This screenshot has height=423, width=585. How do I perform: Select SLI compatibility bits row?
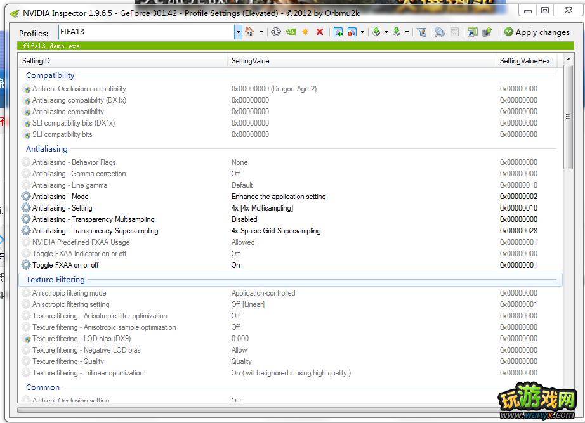point(290,134)
